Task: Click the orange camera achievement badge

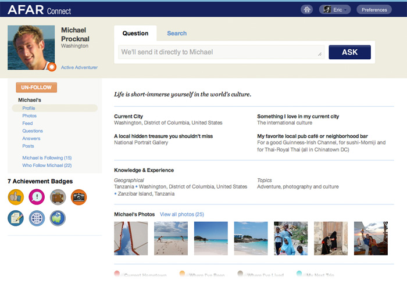Action: tap(78, 197)
